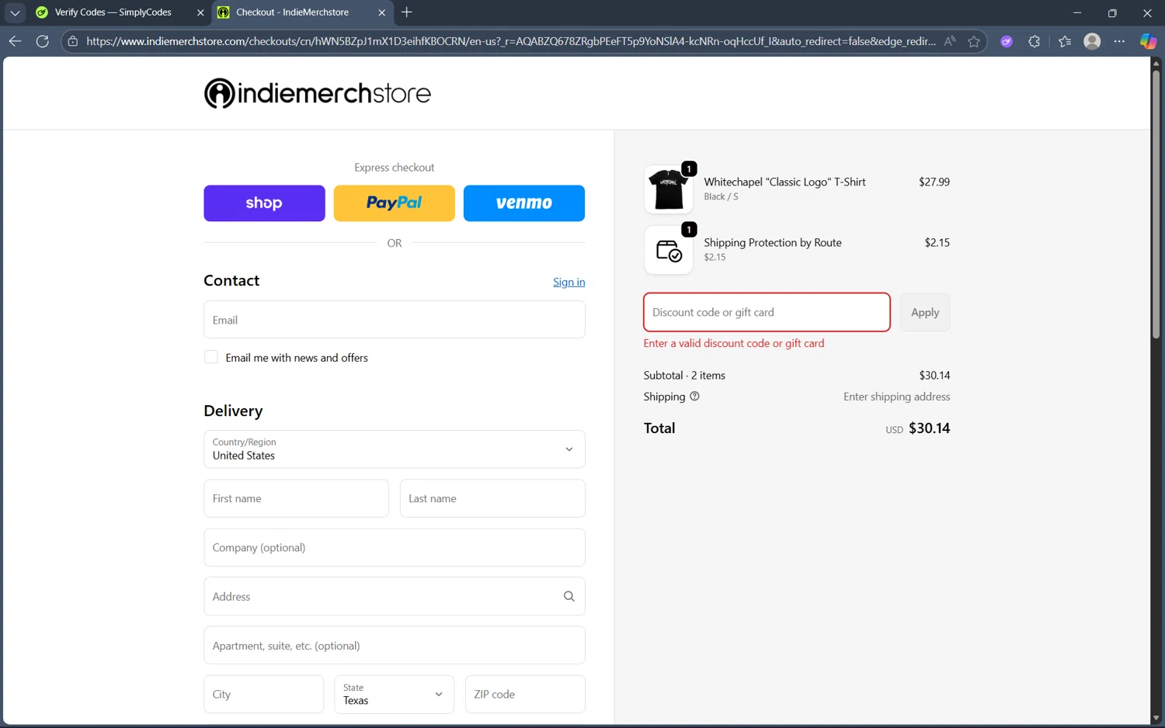Close the Checkout IndieMerchstore tab
The height and width of the screenshot is (728, 1165).
pyautogui.click(x=381, y=12)
